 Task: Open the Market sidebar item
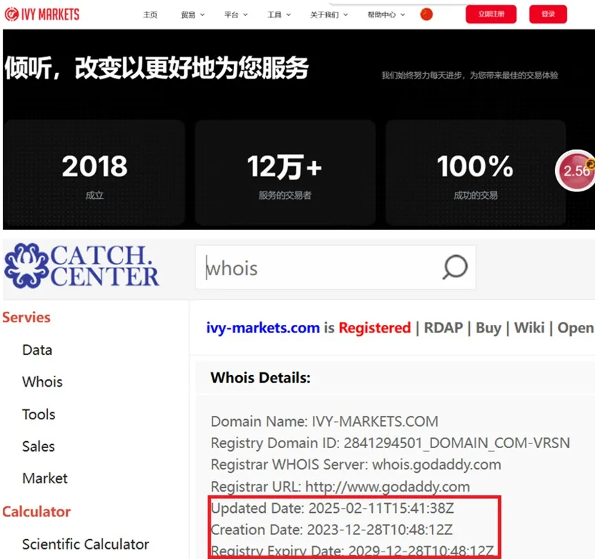coord(45,478)
